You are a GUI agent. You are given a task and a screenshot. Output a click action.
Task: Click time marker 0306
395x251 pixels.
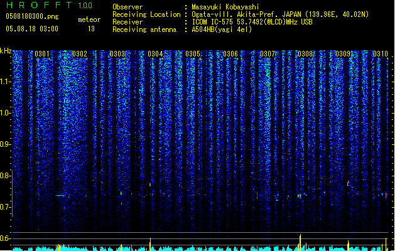pyautogui.click(x=230, y=54)
